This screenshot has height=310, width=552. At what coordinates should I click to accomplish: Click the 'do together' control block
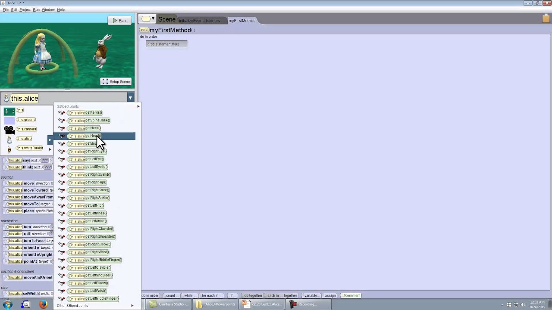coord(253,296)
